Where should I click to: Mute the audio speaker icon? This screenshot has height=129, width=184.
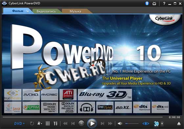pos(120,124)
